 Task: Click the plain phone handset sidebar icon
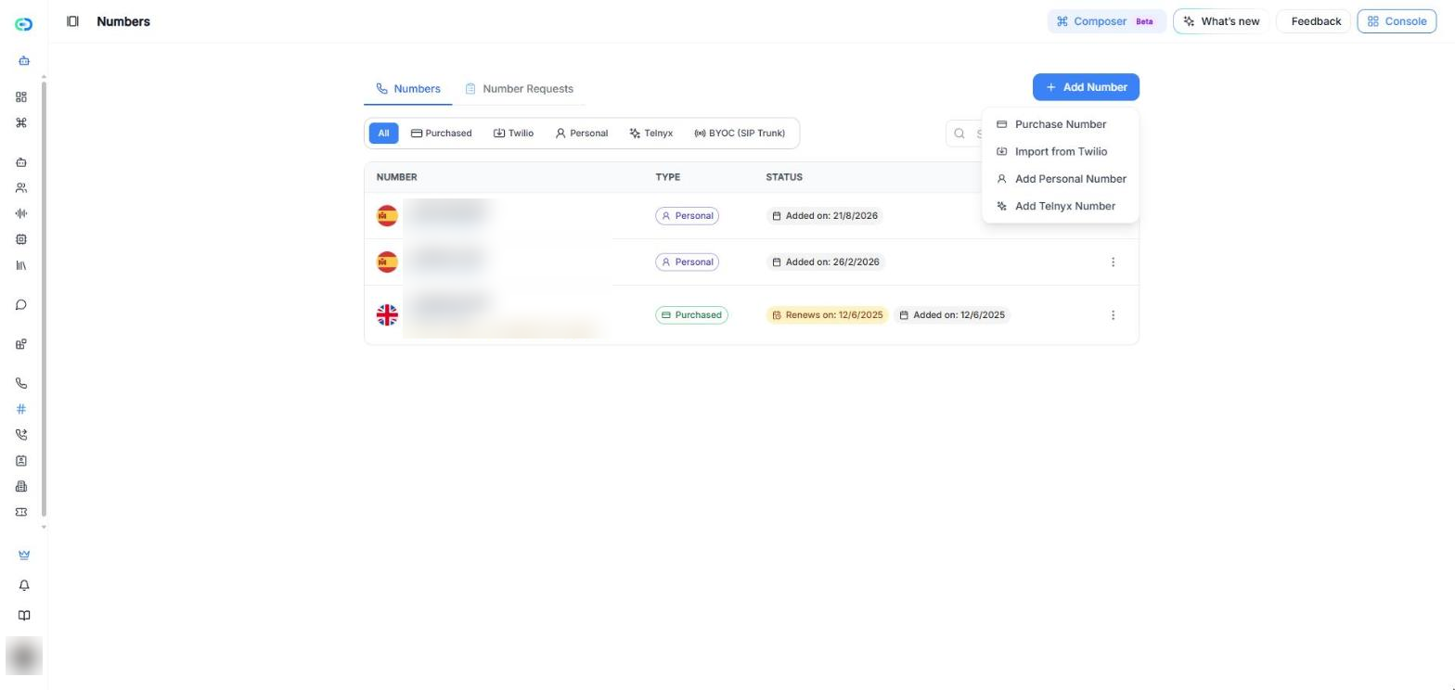[x=21, y=383]
